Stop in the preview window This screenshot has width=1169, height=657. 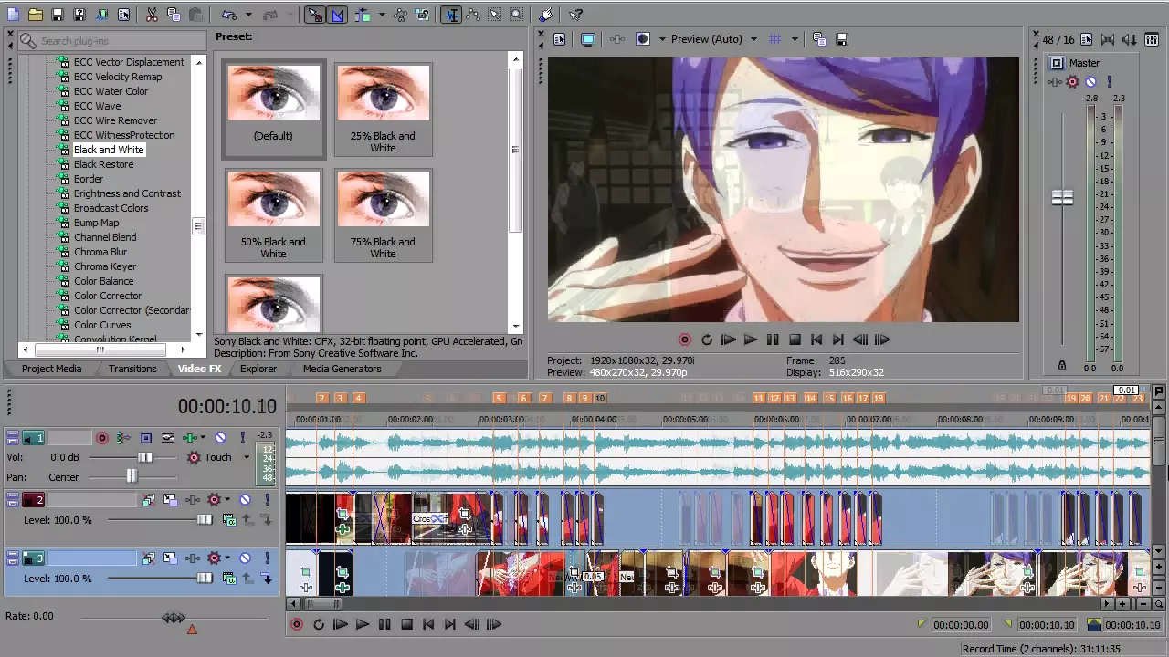795,339
